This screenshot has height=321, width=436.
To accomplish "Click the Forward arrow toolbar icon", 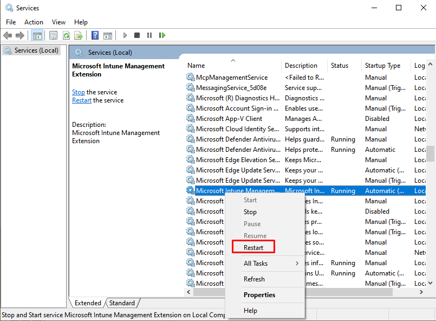I will click(19, 35).
